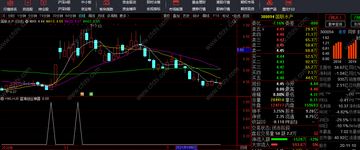Toggle the 叠加 overlay option
Viewport: 360px width, 150px height.
click(176, 16)
